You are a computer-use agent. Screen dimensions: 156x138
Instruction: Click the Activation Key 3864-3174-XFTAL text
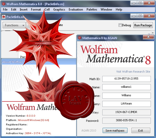pos(38,133)
